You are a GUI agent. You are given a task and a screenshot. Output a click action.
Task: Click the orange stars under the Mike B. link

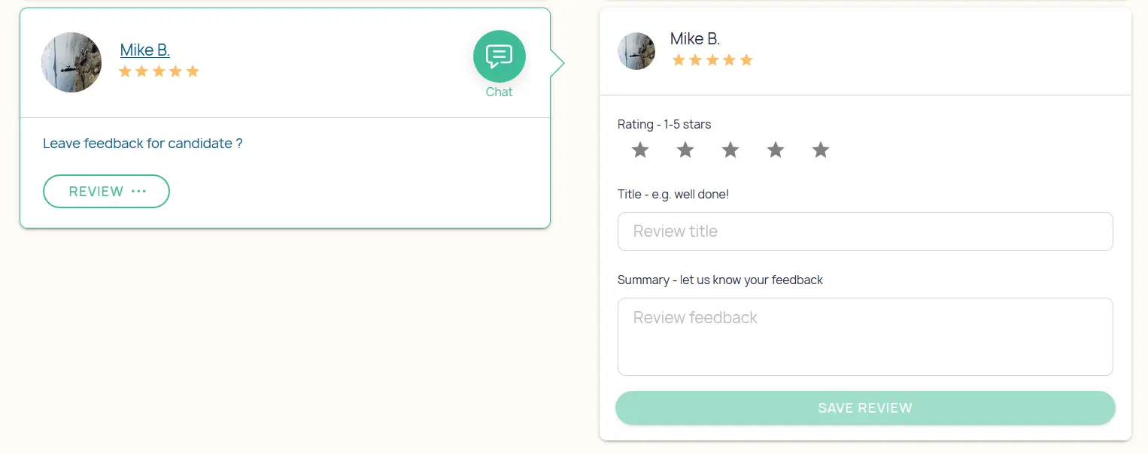pyautogui.click(x=159, y=71)
